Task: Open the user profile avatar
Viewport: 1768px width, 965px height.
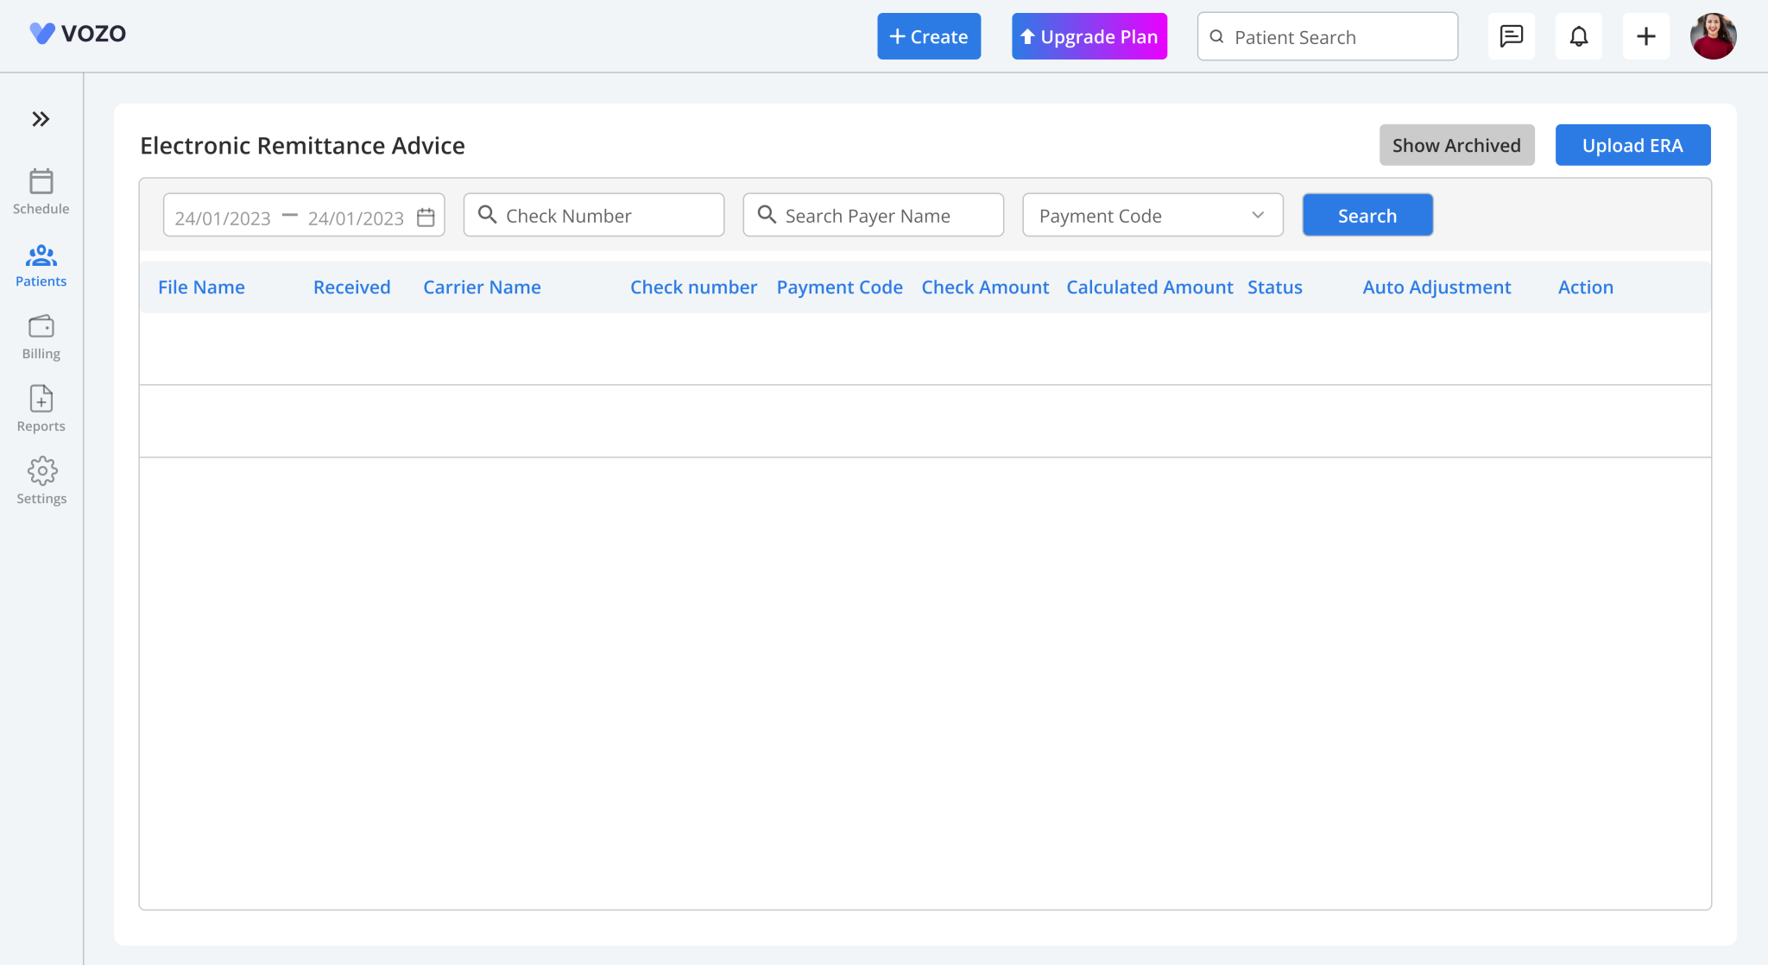Action: click(x=1713, y=36)
